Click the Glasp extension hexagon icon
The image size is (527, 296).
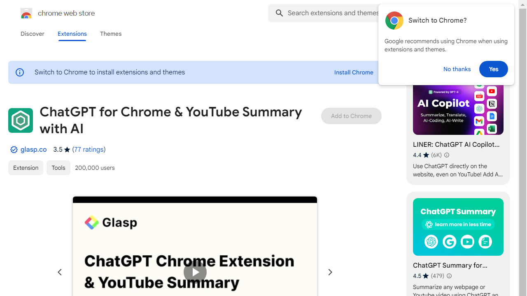point(21,120)
